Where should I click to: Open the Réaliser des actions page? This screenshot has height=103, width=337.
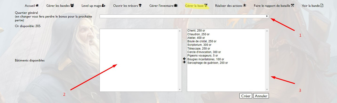click(x=231, y=5)
